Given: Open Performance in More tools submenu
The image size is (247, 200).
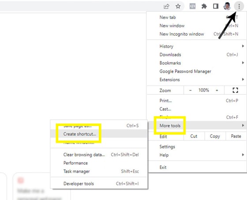Looking at the screenshot, I should click(99, 163).
